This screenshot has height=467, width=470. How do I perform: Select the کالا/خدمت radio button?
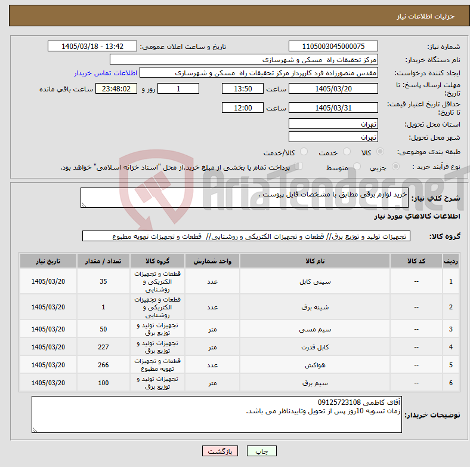pos(304,152)
